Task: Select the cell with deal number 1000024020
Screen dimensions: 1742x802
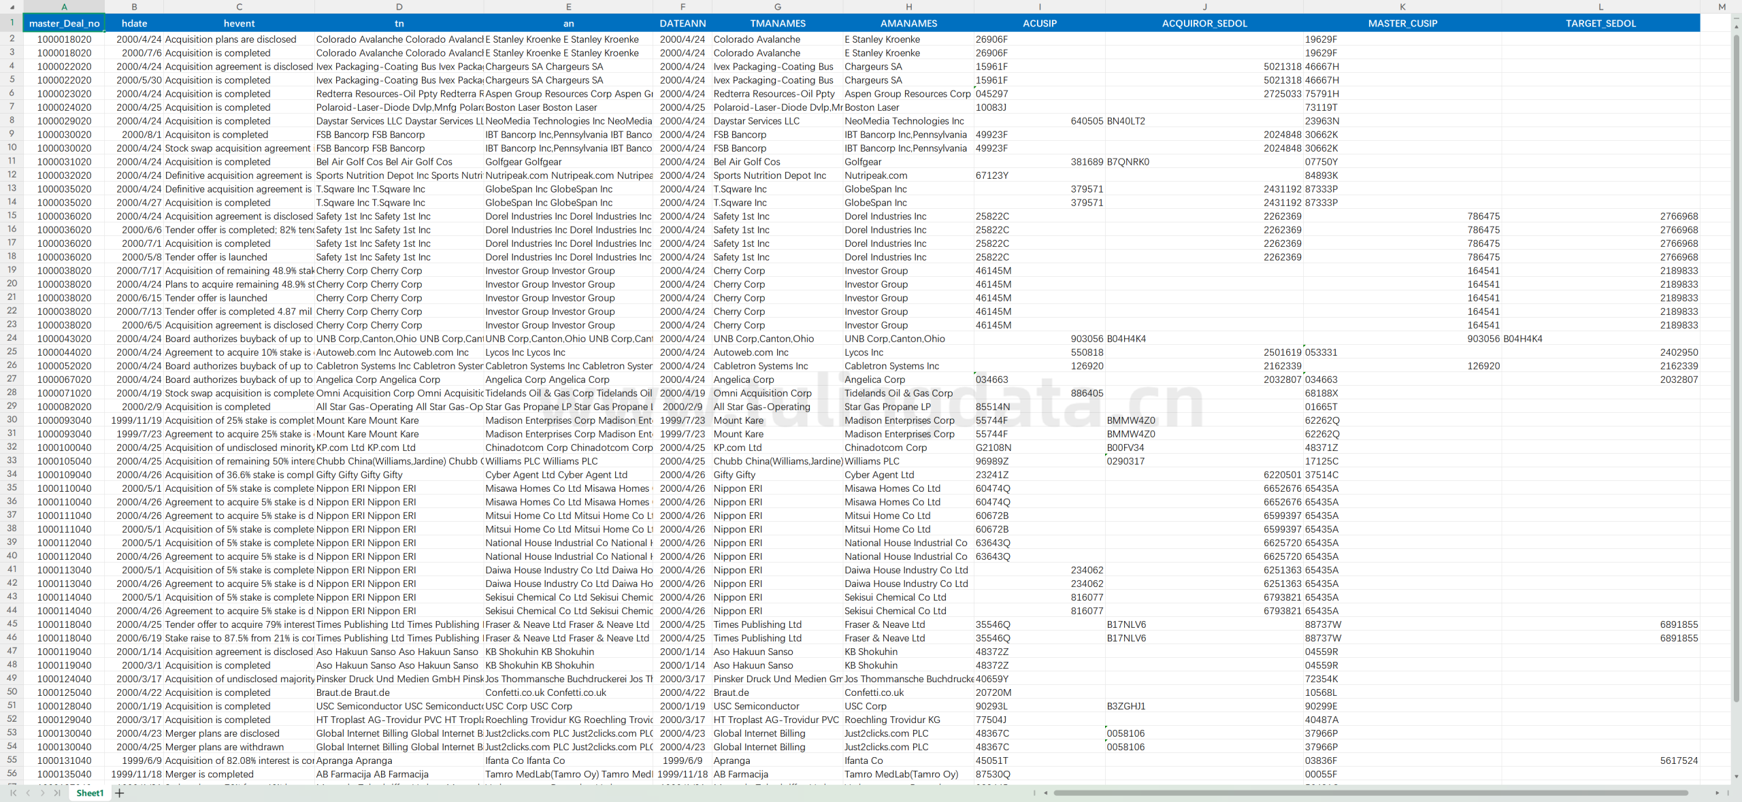Action: pos(64,107)
